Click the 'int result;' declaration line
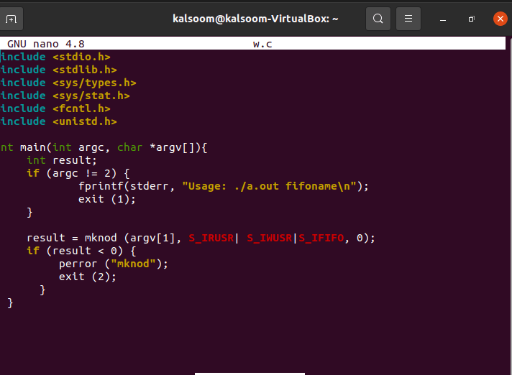 pyautogui.click(x=62, y=160)
